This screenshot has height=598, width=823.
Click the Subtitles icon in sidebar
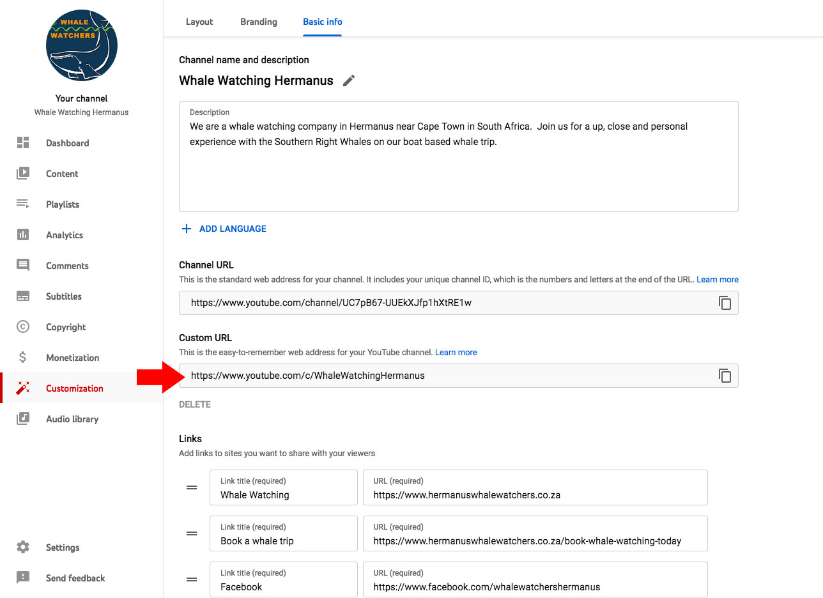click(x=23, y=296)
